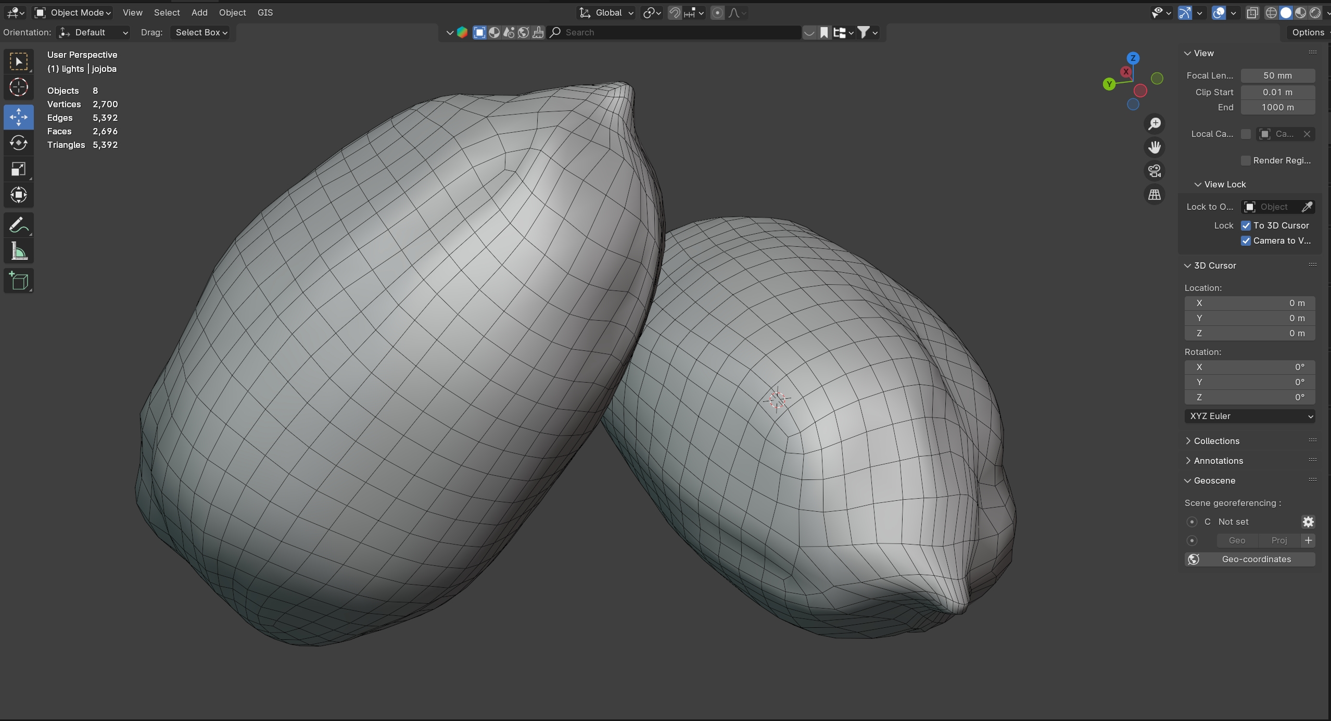
Task: Enable the Render Region checkbox
Action: [1246, 160]
